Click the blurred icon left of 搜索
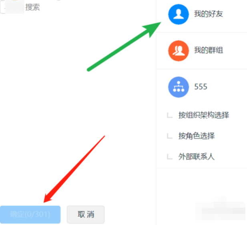 coord(14,7)
